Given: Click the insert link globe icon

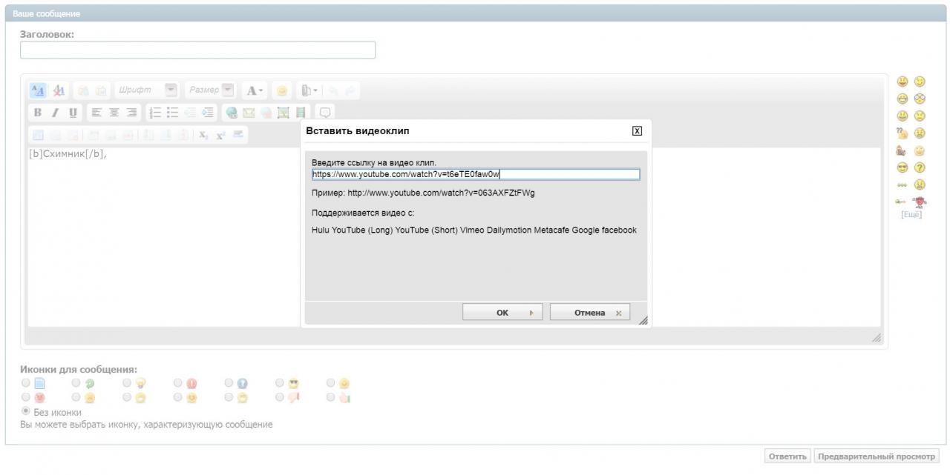Looking at the screenshot, I should coord(232,113).
